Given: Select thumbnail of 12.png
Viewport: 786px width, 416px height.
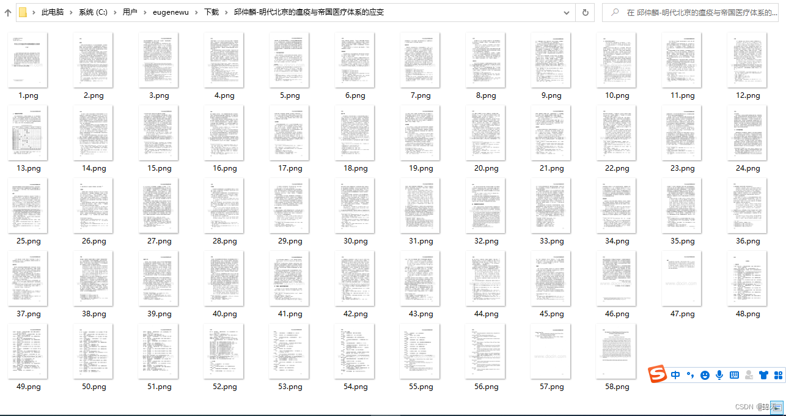Looking at the screenshot, I should coord(747,60).
